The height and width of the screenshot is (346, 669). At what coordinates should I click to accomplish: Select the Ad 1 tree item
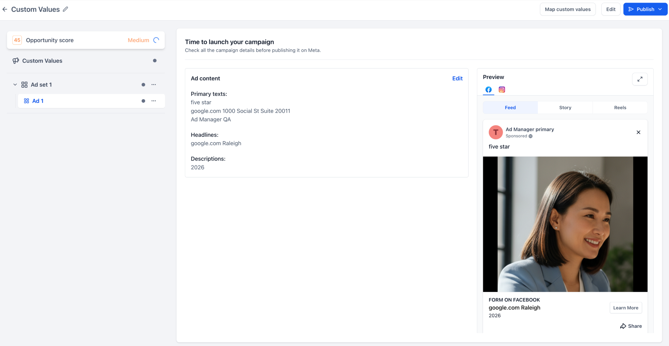click(x=91, y=101)
